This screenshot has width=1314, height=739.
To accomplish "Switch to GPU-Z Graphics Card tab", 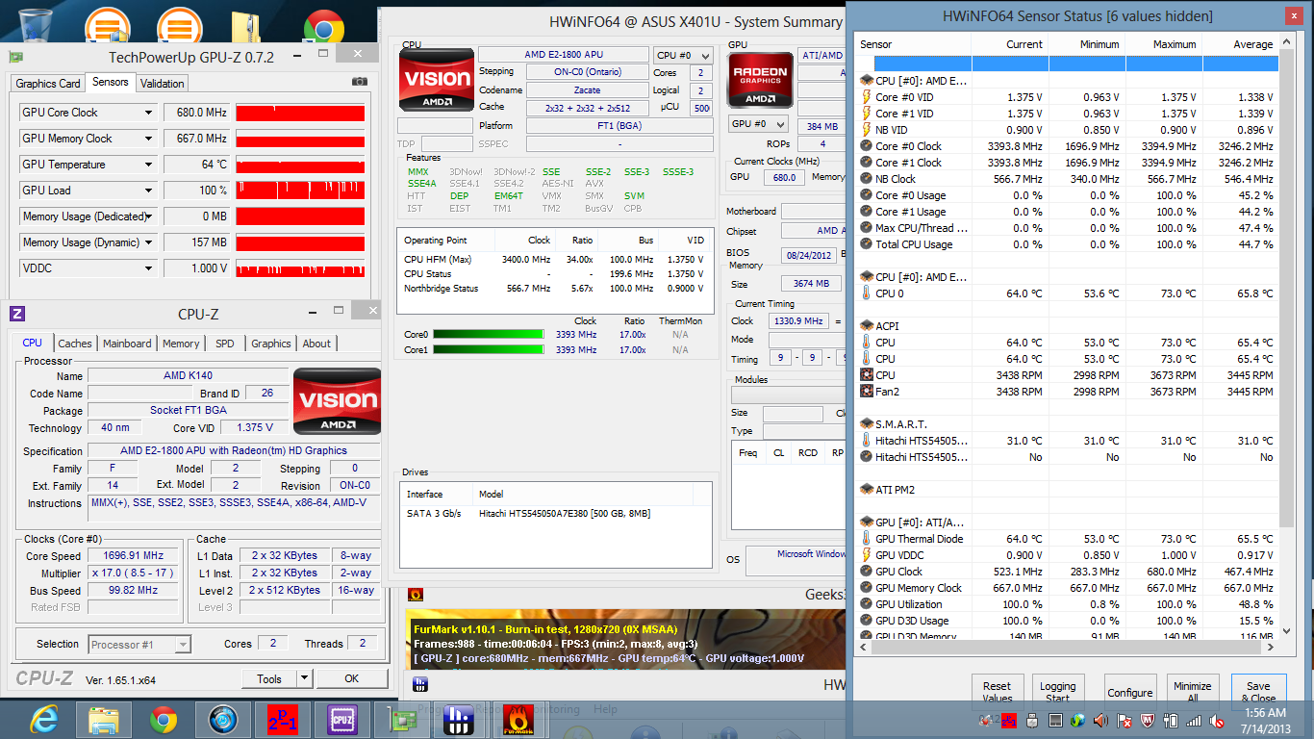I will [48, 84].
